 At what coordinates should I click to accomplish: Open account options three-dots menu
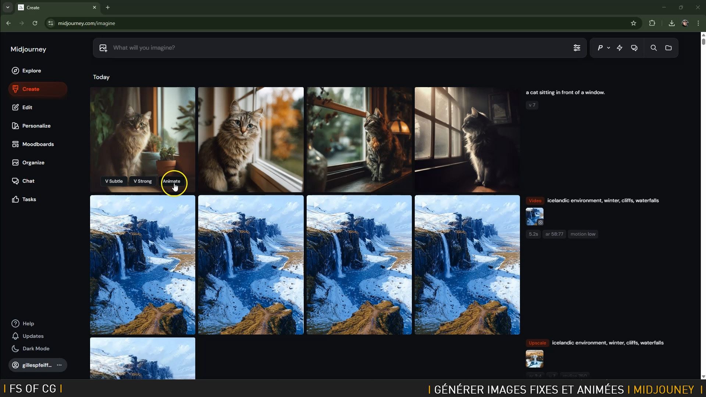59,365
